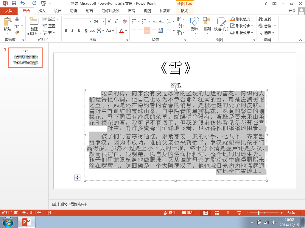This screenshot has height=228, width=305.
Task: Justify the text alignment
Action: 154,31
